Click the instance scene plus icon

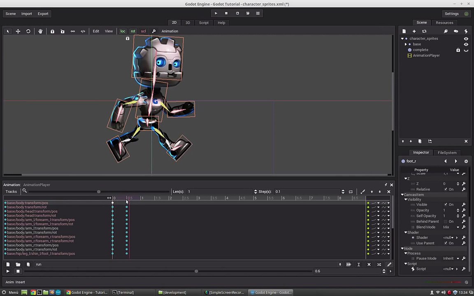(x=414, y=31)
